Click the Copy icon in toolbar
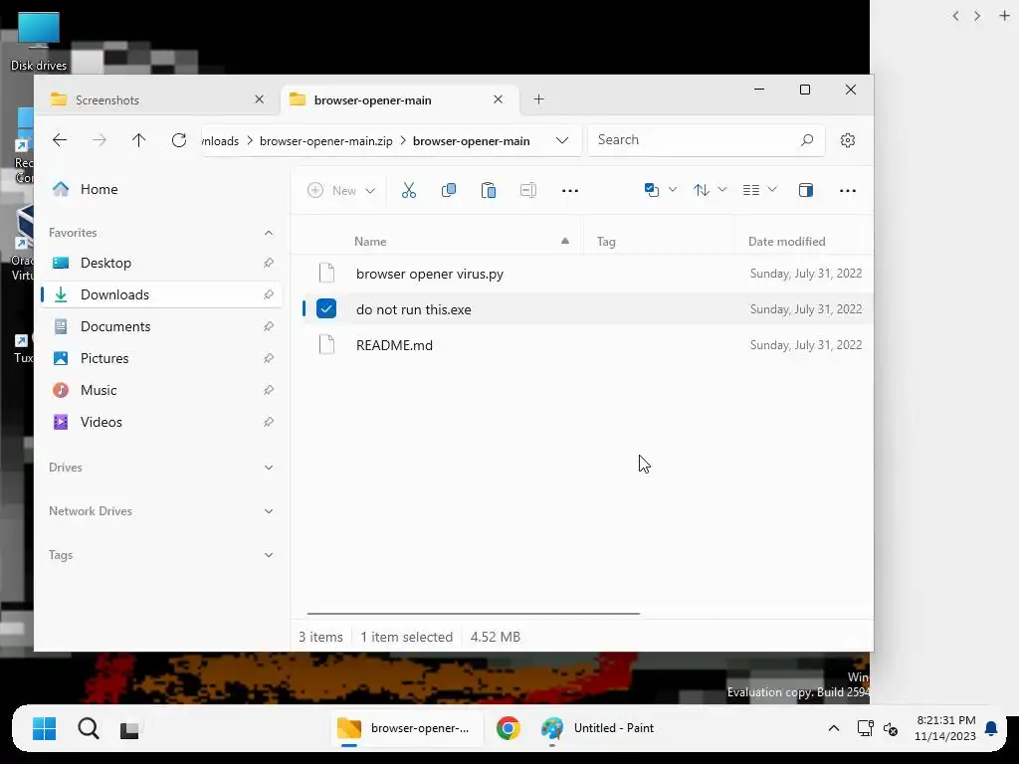Viewport: 1019px width, 764px height. point(449,190)
